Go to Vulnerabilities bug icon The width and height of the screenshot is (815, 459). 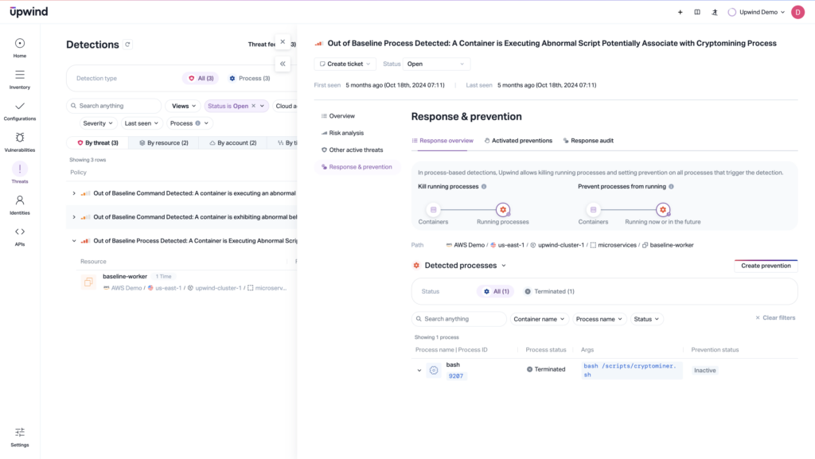pos(20,141)
